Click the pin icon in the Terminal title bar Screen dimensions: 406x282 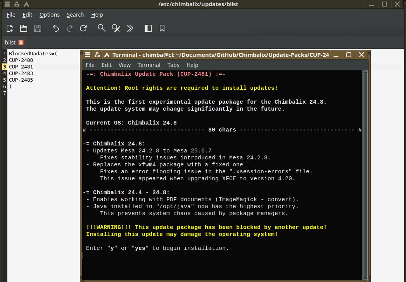[x=97, y=55]
